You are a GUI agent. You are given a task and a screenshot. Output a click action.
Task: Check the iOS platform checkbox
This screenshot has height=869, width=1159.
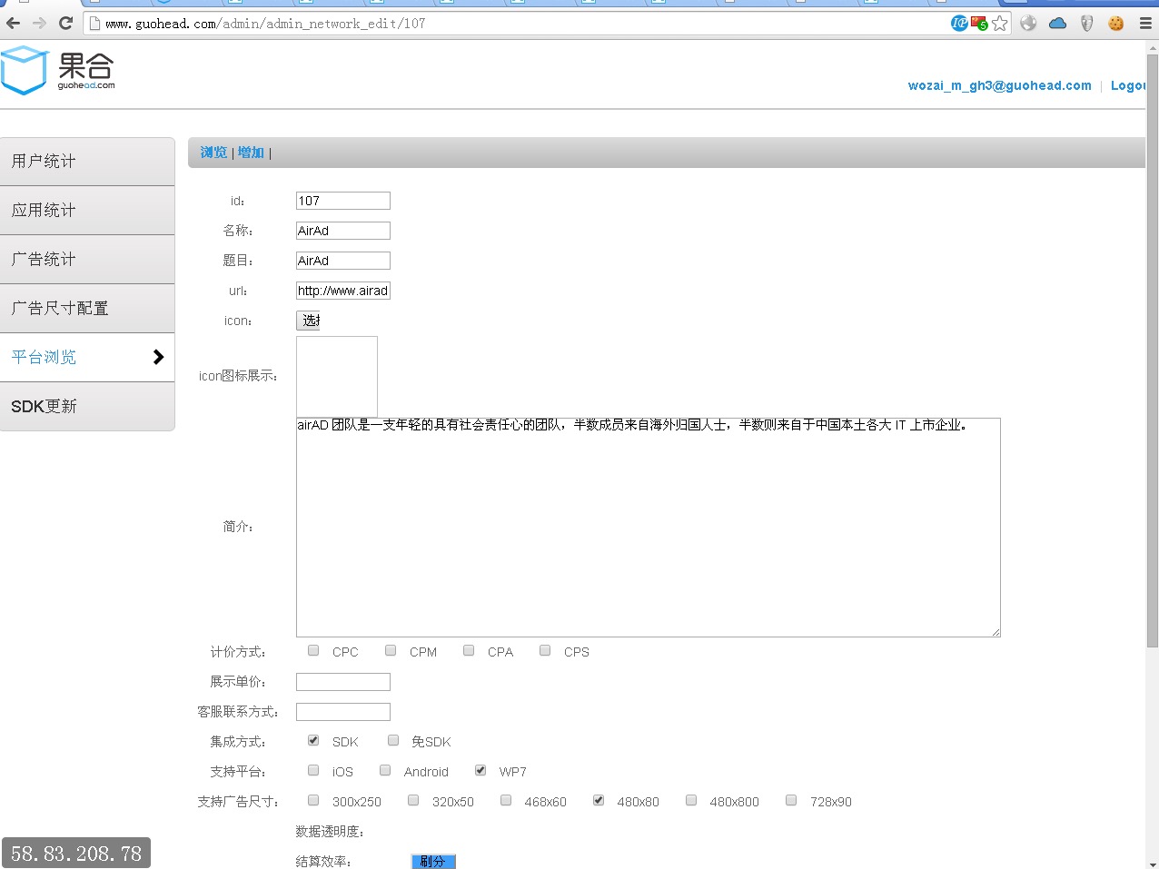pyautogui.click(x=313, y=770)
